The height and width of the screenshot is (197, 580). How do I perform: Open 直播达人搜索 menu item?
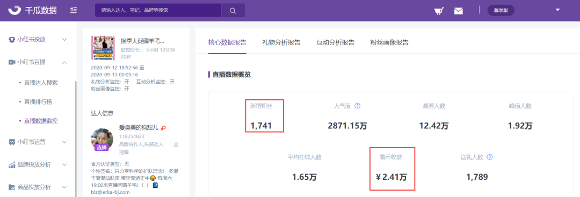[41, 83]
